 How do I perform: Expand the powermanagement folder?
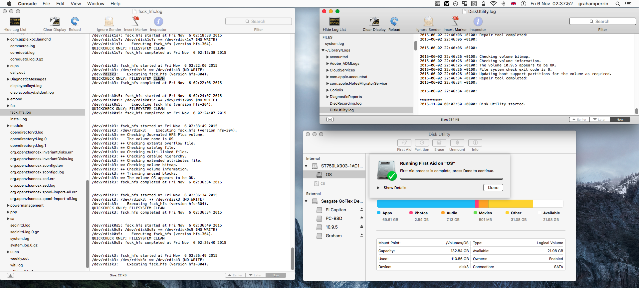pyautogui.click(x=8, y=205)
